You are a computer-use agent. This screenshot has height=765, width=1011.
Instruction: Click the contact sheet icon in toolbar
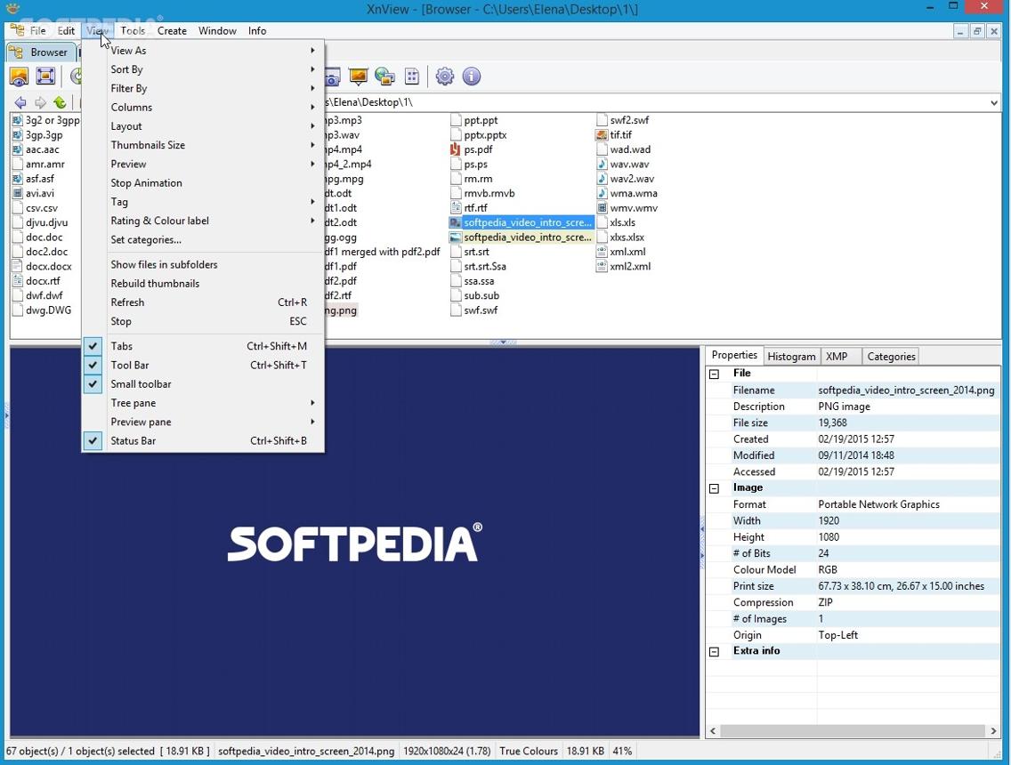coord(412,76)
